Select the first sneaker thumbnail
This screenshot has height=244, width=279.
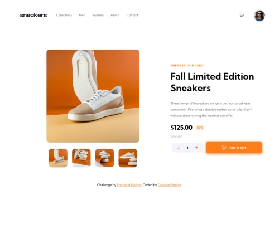pyautogui.click(x=58, y=158)
